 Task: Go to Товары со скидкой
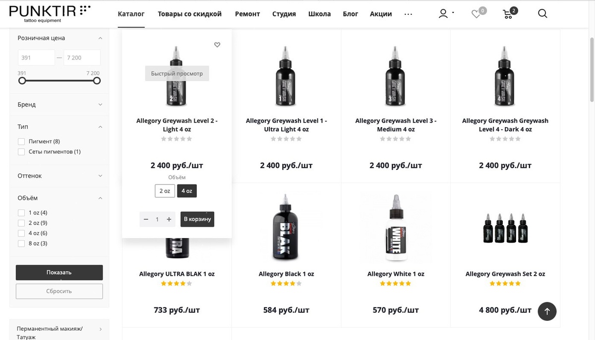[189, 14]
